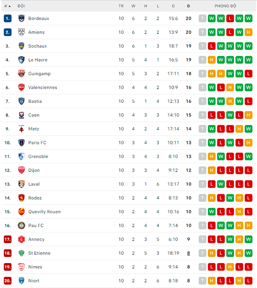This screenshot has width=257, height=288.
Task: Open the Quevilly Rouen team link
Action: click(x=44, y=212)
